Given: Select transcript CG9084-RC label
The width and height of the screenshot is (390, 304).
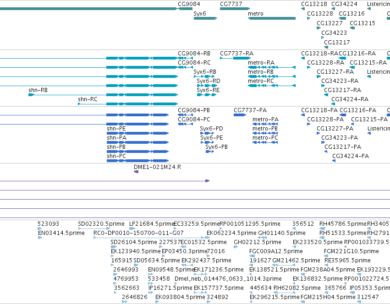Looking at the screenshot, I should point(194,63).
